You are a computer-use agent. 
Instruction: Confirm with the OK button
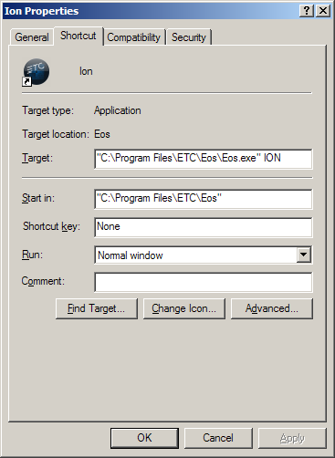point(144,438)
